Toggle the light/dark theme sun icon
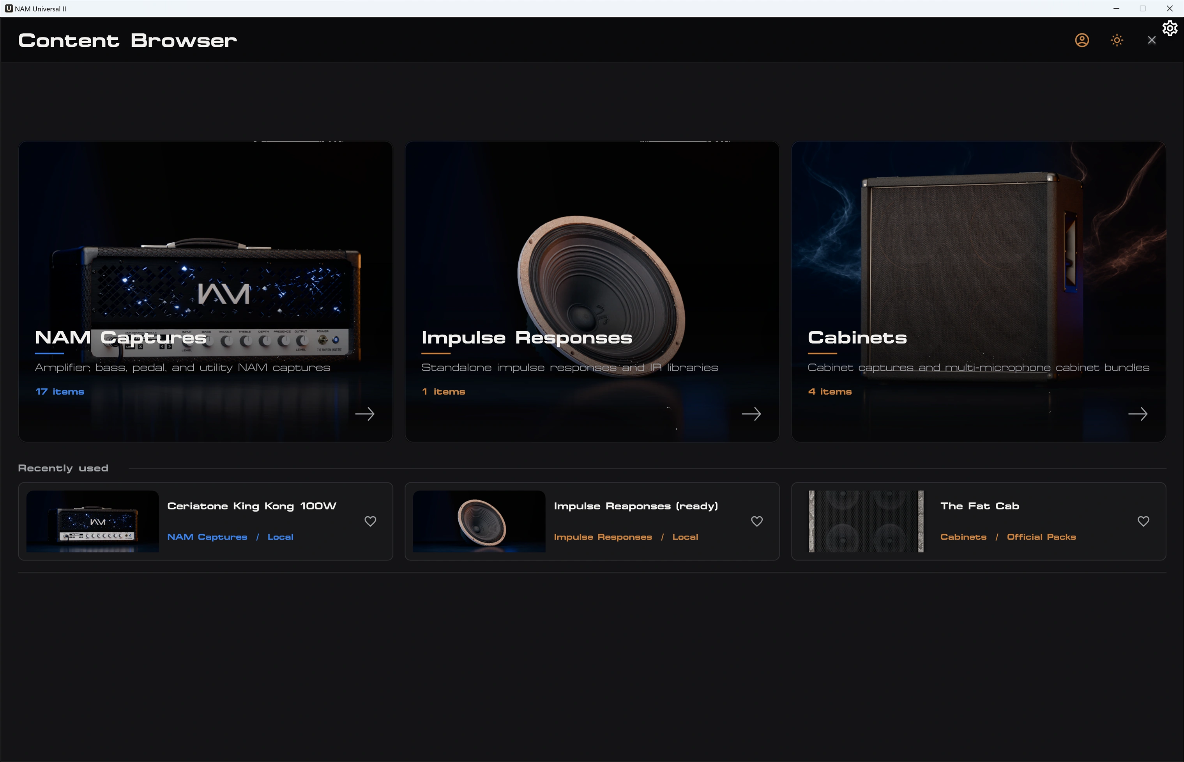 (1117, 40)
